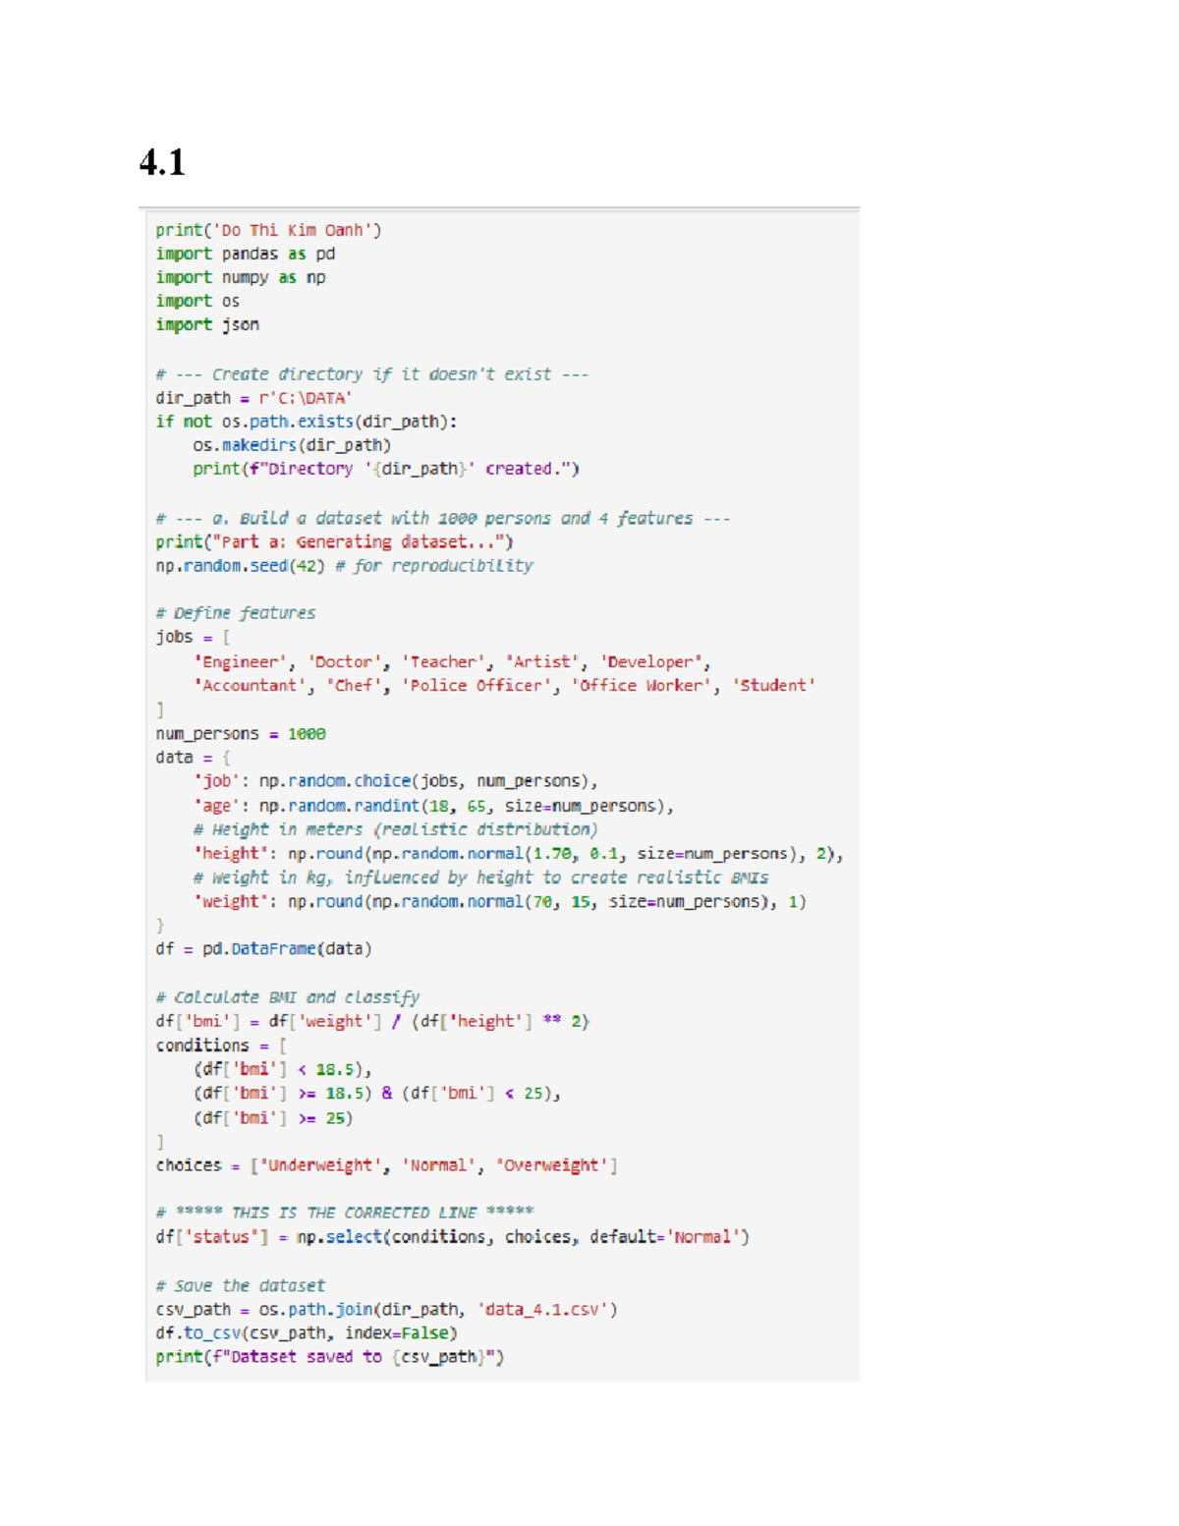Click the '# Define features' comment
This screenshot has width=1179, height=1526.
point(236,613)
